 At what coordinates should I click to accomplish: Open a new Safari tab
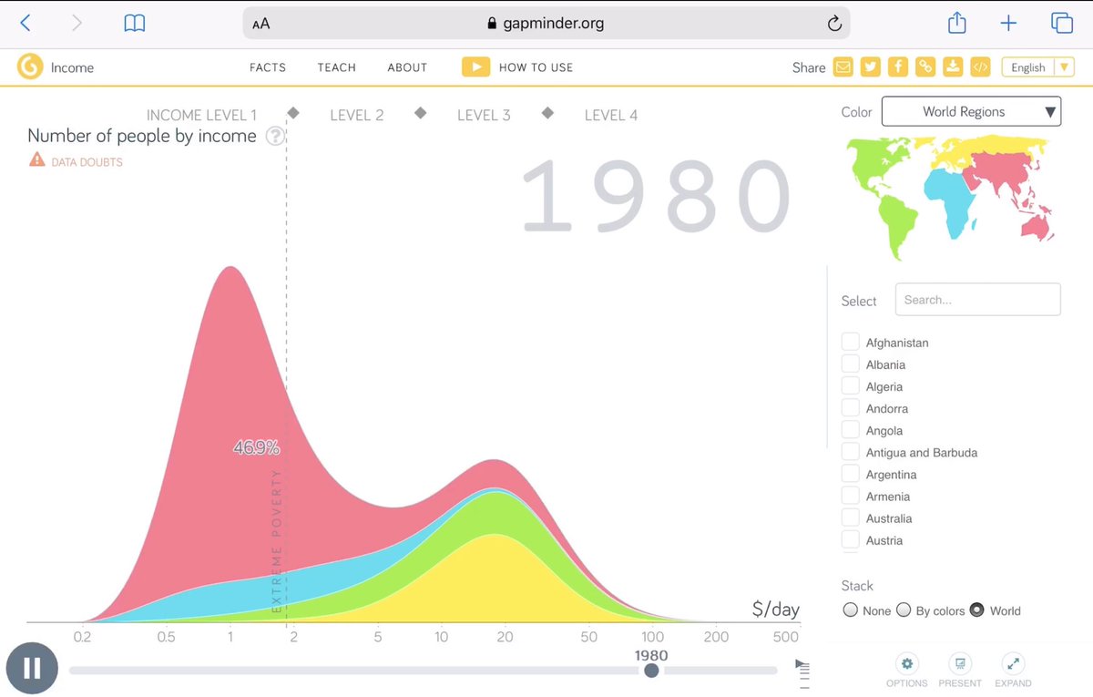coord(1008,23)
